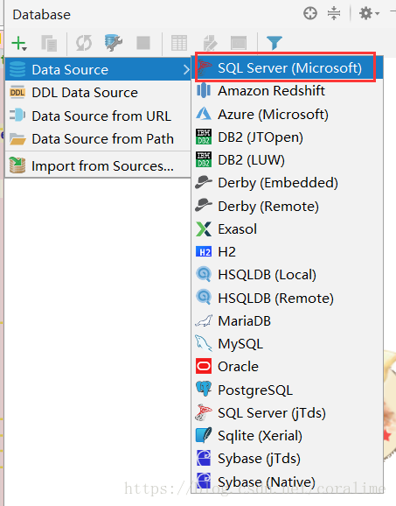Click the green plus New button
The image size is (396, 506).
pyautogui.click(x=19, y=43)
